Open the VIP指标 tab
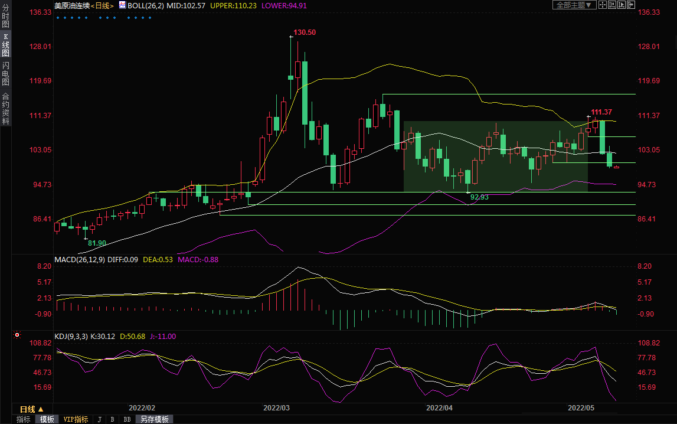Screen dimensions: 677x424 tap(76, 419)
